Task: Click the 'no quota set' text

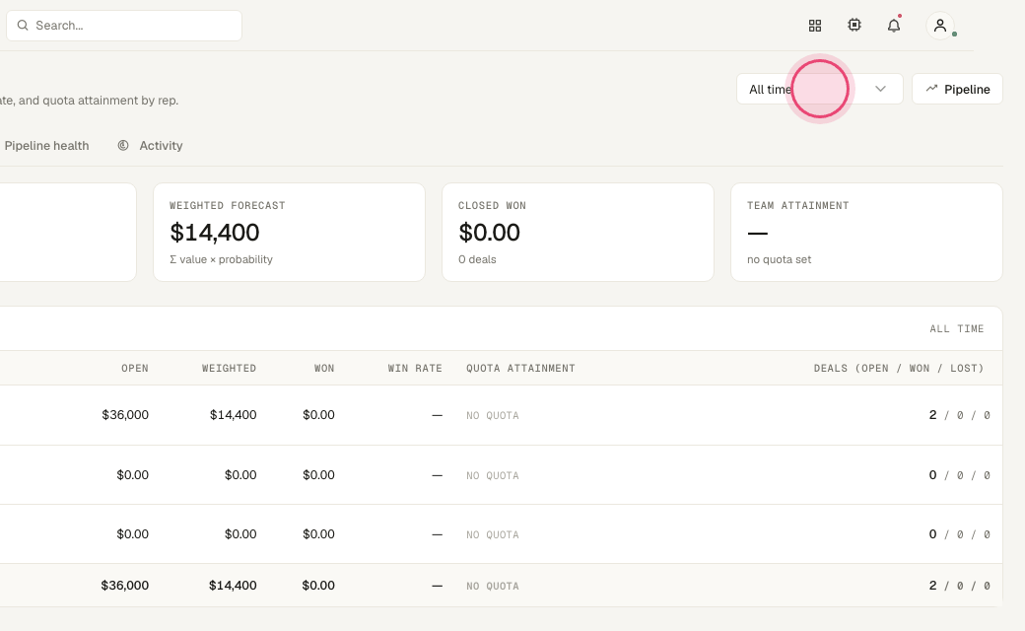Action: pos(780,259)
